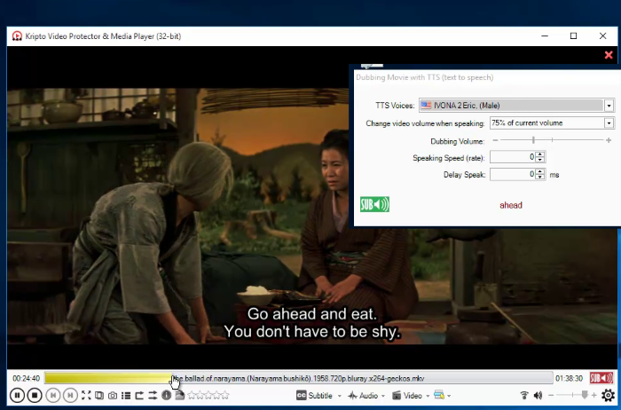Click the open file folder icon
The width and height of the screenshot is (621, 410).
pyautogui.click(x=180, y=395)
